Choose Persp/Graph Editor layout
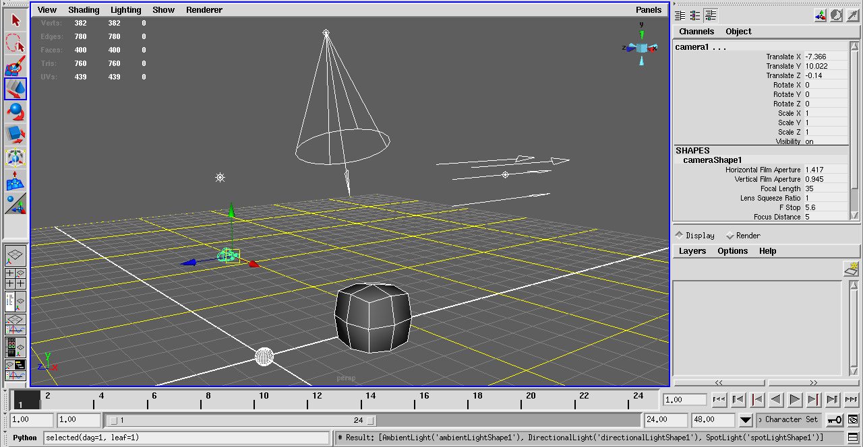This screenshot has height=447, width=863. pyautogui.click(x=16, y=324)
